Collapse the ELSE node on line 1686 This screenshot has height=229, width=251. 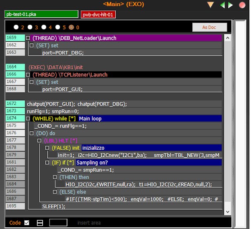[x=55, y=191]
